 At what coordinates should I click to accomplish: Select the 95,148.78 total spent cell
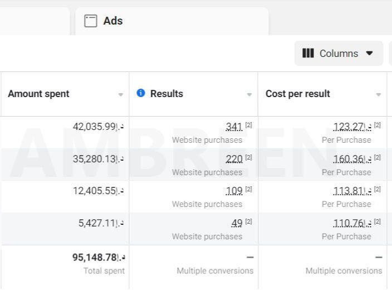tap(98, 258)
